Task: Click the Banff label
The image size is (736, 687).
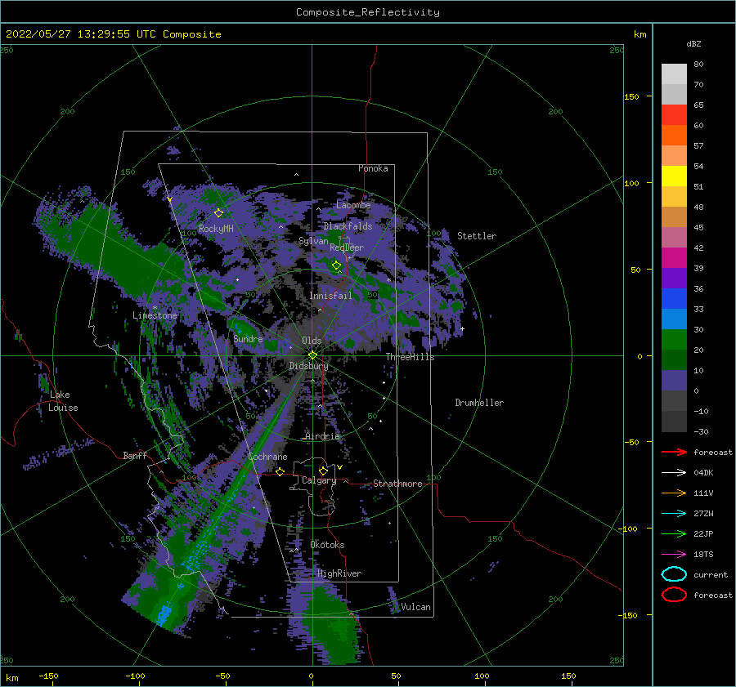Action: point(135,455)
